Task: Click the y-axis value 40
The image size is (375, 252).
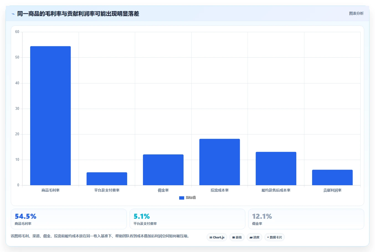Action: [17, 83]
